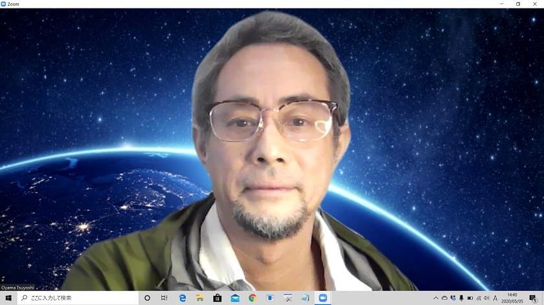
Task: Launch Google Chrome from the taskbar
Action: coord(253,298)
